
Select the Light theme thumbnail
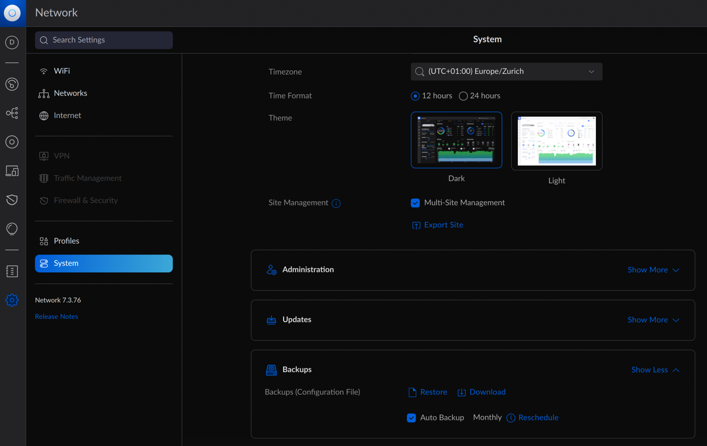pyautogui.click(x=556, y=141)
